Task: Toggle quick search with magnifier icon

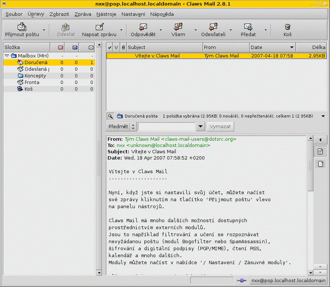Action: [110, 116]
